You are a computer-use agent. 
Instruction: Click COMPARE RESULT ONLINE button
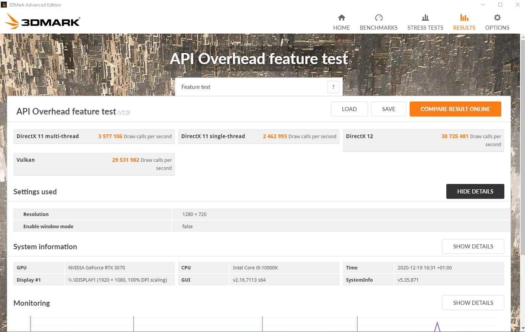click(455, 109)
